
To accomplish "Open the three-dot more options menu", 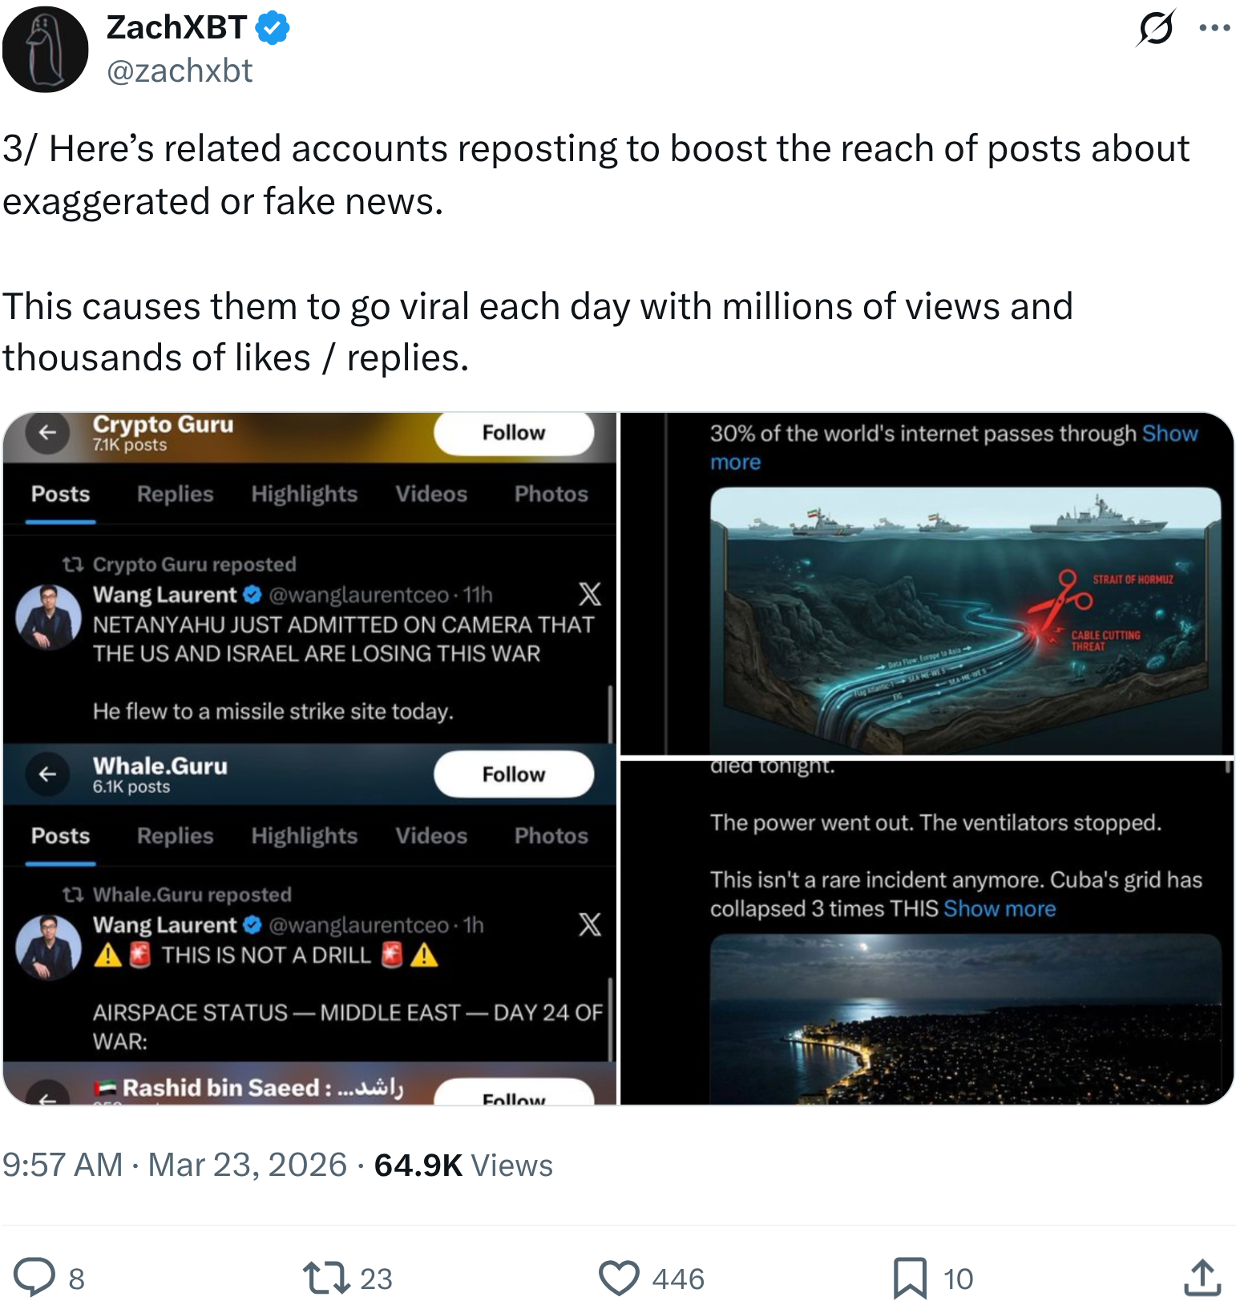I will [x=1214, y=28].
